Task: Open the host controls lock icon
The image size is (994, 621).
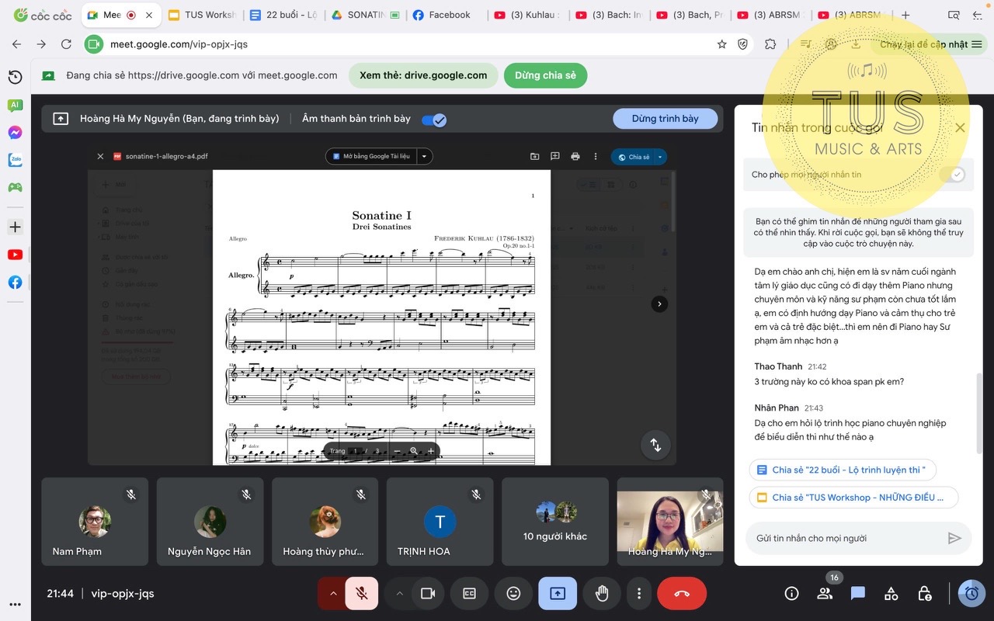Action: (925, 593)
